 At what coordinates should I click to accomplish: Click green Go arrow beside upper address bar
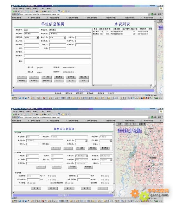[152, 14]
